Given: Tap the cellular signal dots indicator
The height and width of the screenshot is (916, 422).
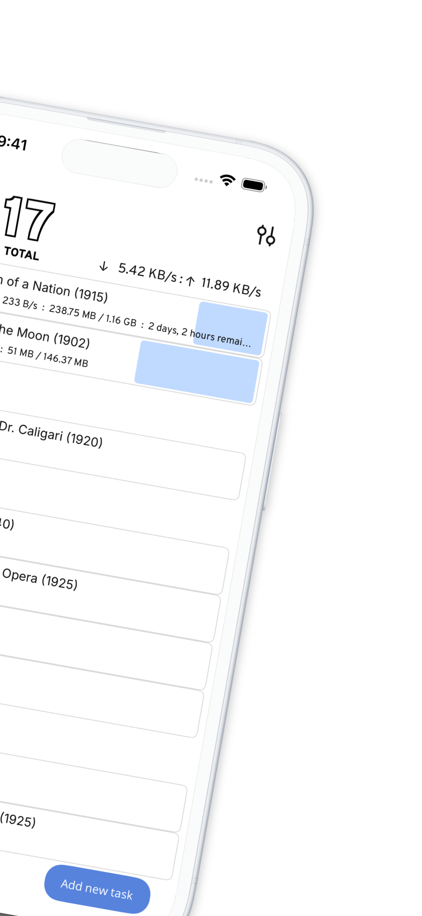Looking at the screenshot, I should [203, 180].
